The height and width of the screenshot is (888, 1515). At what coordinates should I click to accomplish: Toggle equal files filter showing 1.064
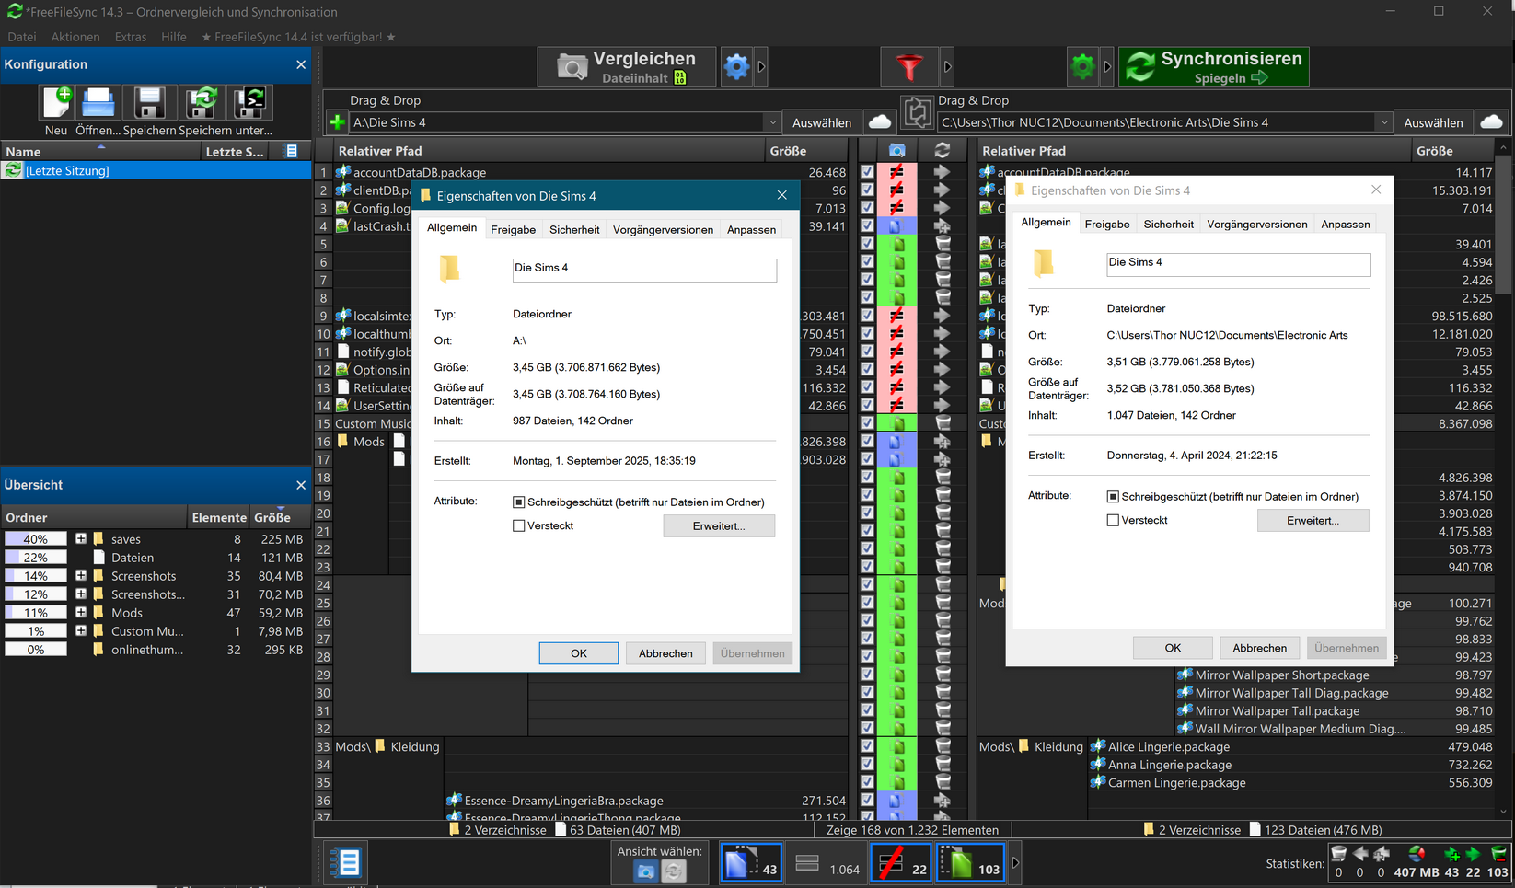pos(827,863)
